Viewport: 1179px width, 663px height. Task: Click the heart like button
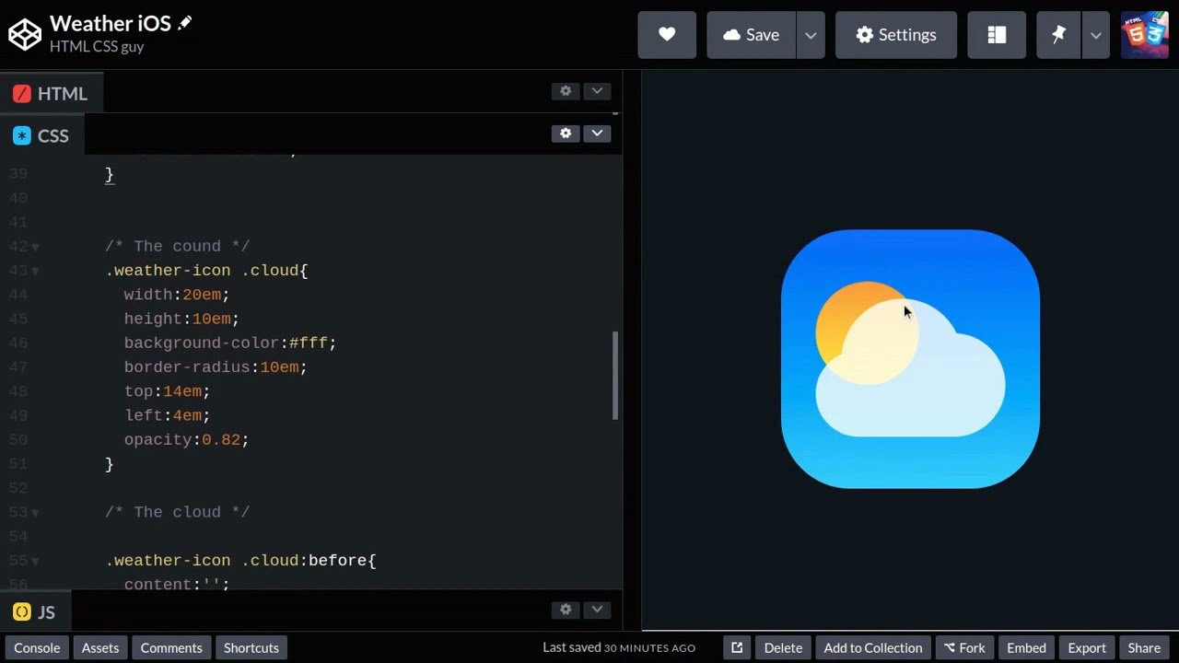click(667, 35)
